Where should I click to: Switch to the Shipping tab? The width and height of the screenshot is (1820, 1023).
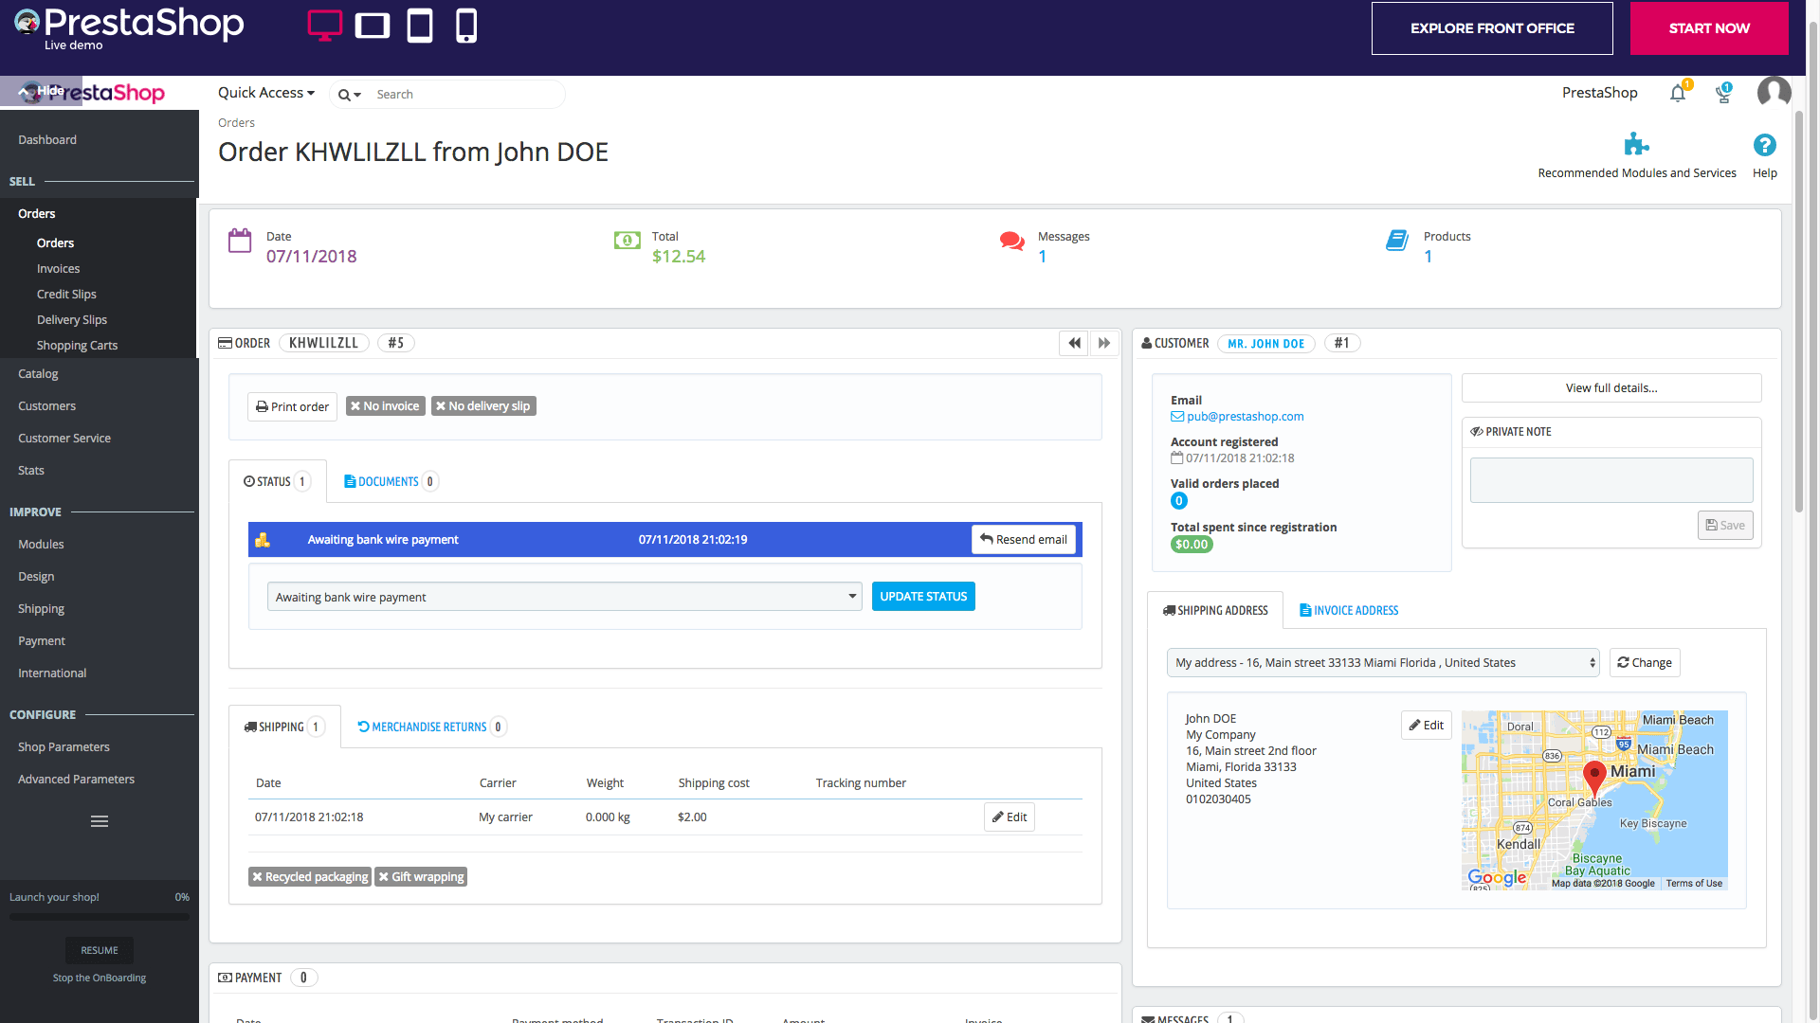(283, 727)
